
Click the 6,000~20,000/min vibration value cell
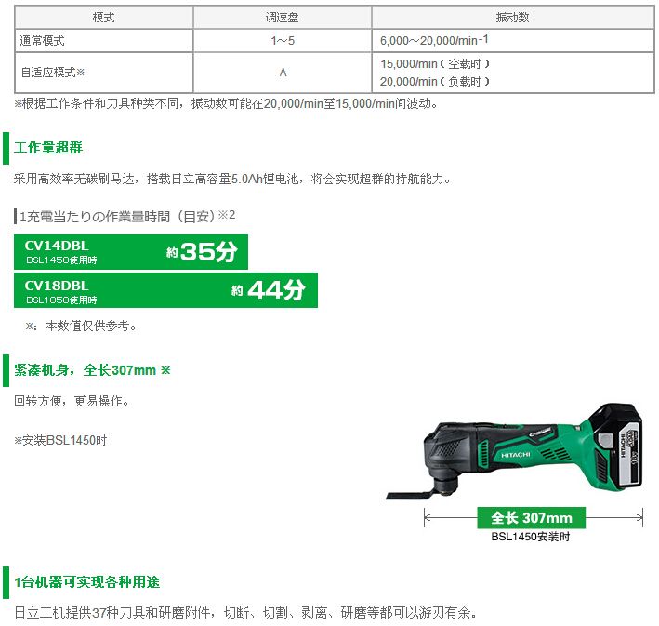[x=513, y=41]
